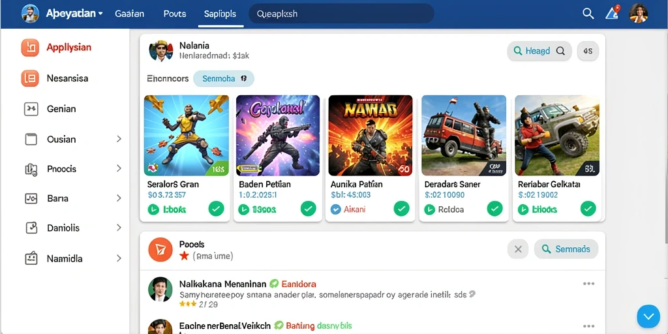Viewport: 668px width, 334px height.
Task: Click the Heagd search button
Action: pos(539,51)
